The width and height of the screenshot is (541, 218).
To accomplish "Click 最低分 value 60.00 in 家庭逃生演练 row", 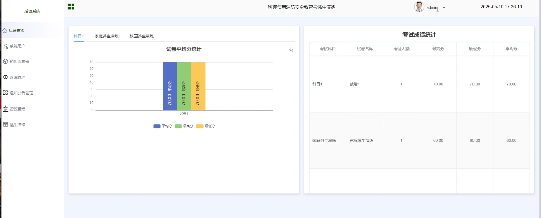I will (x=475, y=141).
